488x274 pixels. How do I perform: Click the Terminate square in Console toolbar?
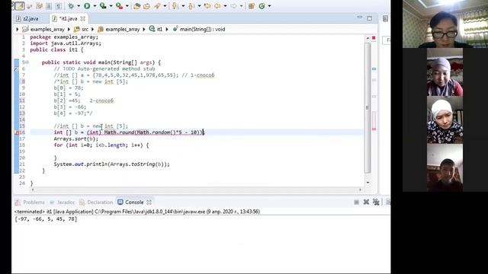coord(356,202)
